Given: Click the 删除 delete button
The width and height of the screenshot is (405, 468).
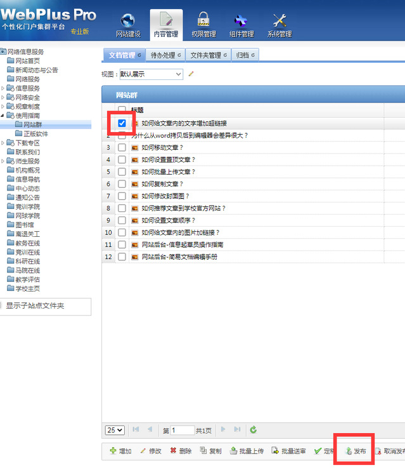Looking at the screenshot, I should 181,451.
